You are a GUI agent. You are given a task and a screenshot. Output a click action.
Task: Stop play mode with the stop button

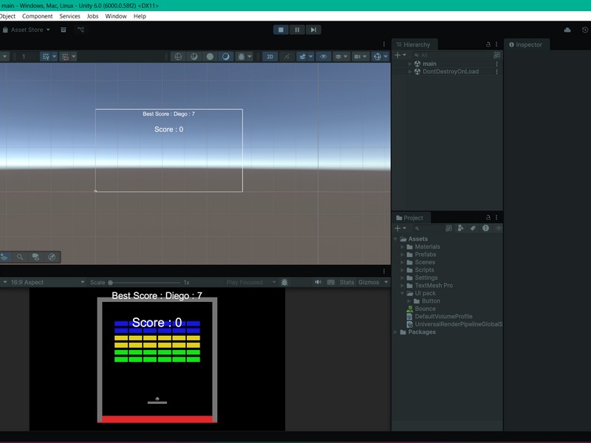281,30
